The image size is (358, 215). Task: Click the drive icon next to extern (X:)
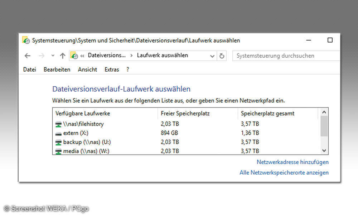(58, 133)
